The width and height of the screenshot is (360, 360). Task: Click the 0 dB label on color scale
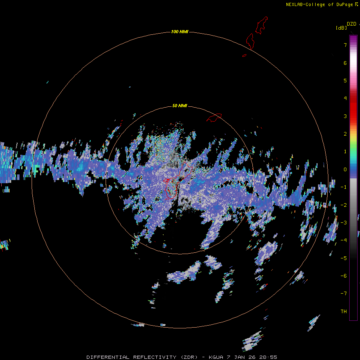(345, 170)
